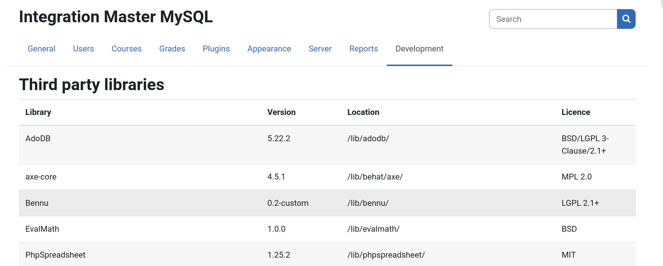Screen dimensions: 663x266
Task: Click version 1.0.0 cell
Action: point(277,229)
